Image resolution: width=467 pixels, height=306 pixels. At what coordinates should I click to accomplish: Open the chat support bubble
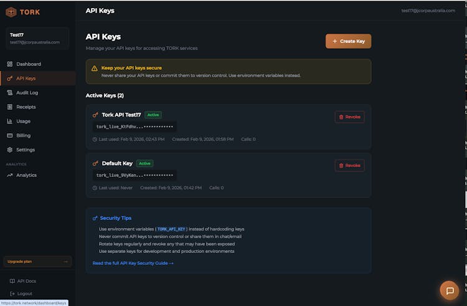[449, 290]
